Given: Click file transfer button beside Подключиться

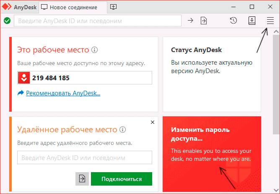Looking at the screenshot, I should pos(82,179).
